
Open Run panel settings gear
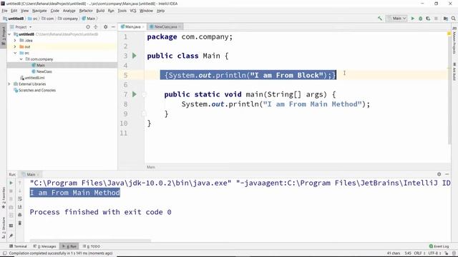point(439,174)
